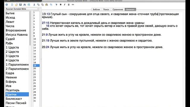This screenshot has width=190, height=107.
Task: Select book Судей in list
Action: pyautogui.click(x=17, y=39)
